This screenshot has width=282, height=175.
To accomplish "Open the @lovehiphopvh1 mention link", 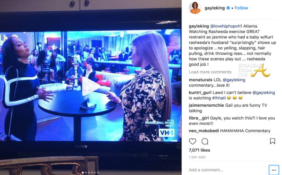I will tap(226, 26).
